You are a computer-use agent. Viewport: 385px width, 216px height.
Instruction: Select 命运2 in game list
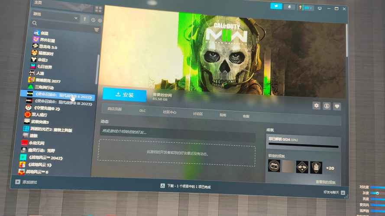[42, 60]
